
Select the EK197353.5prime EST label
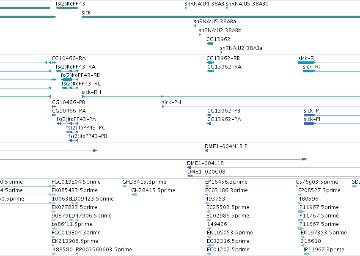click(x=324, y=233)
